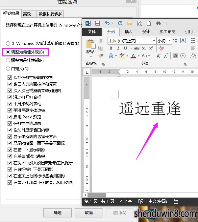Switch to the 页面布局 ribbon tab
This screenshot has height=222, width=198.
167,31
